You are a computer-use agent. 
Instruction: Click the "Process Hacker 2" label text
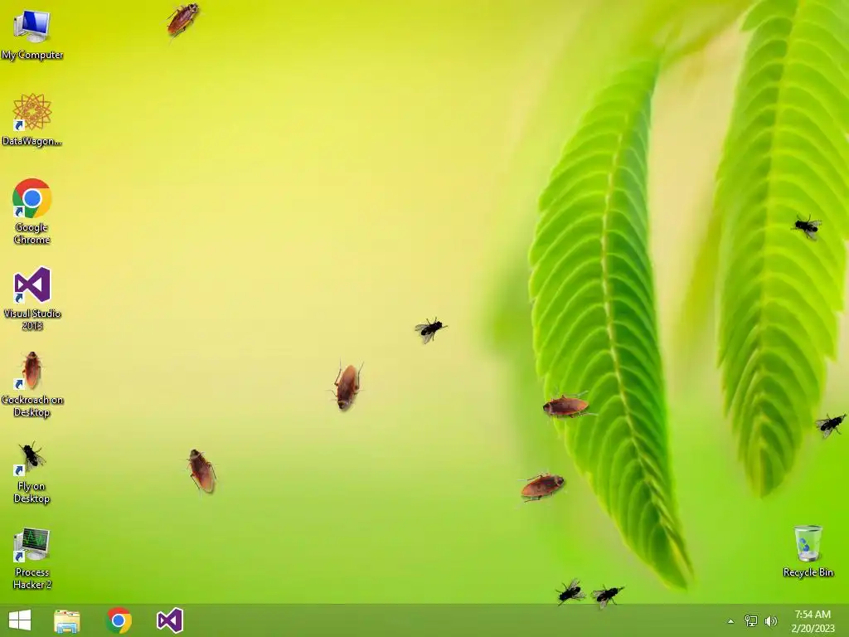pos(32,578)
